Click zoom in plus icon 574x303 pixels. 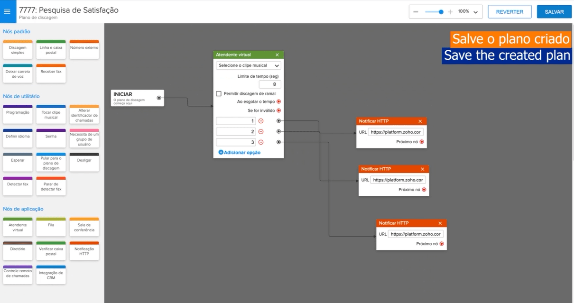[x=450, y=12]
